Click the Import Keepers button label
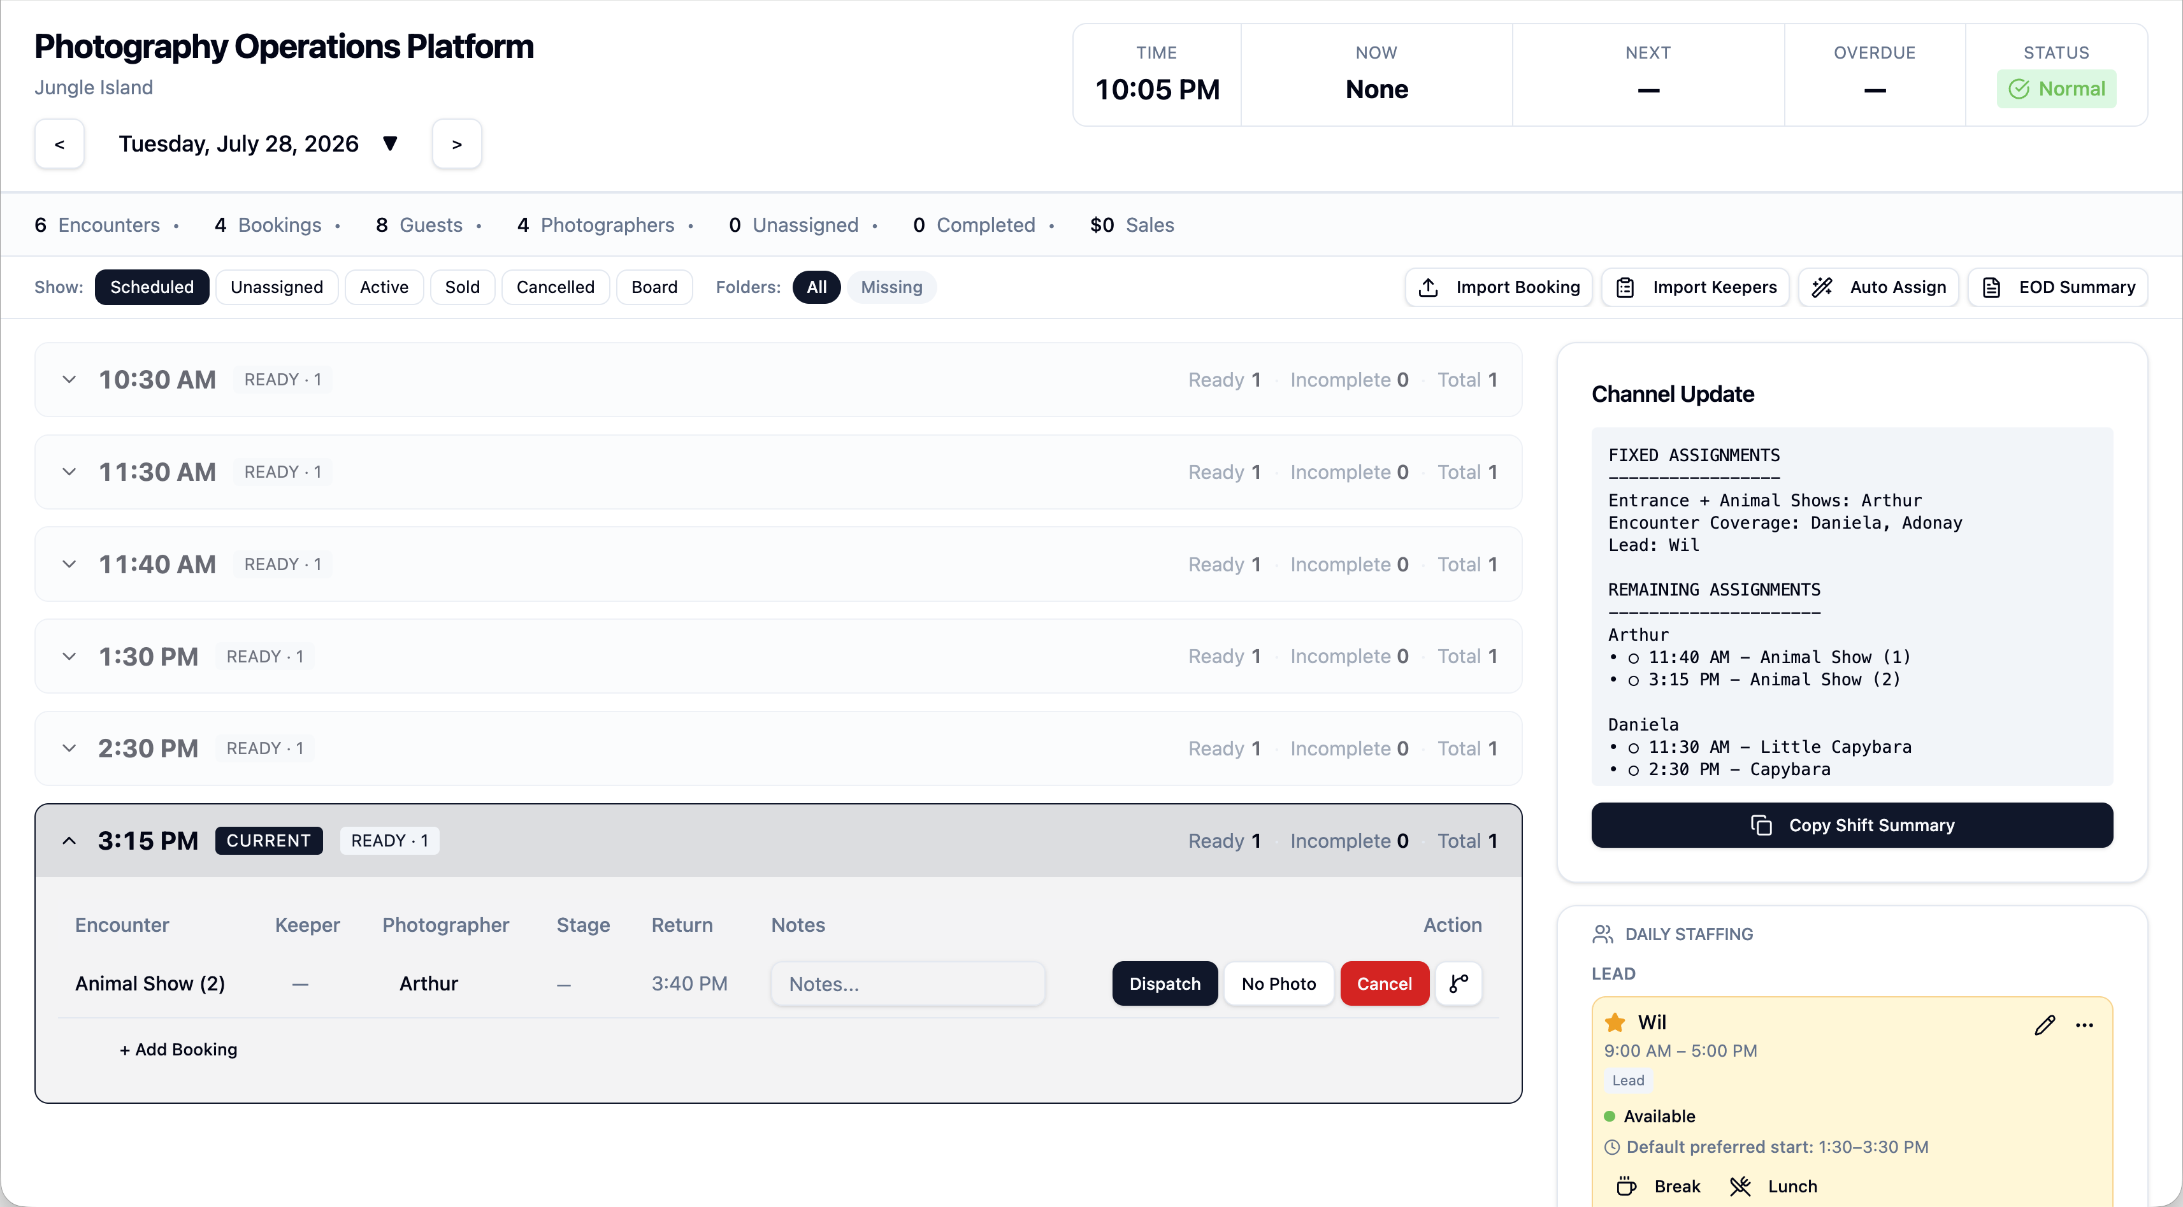Screen dimensions: 2183x1207 click(1715, 287)
